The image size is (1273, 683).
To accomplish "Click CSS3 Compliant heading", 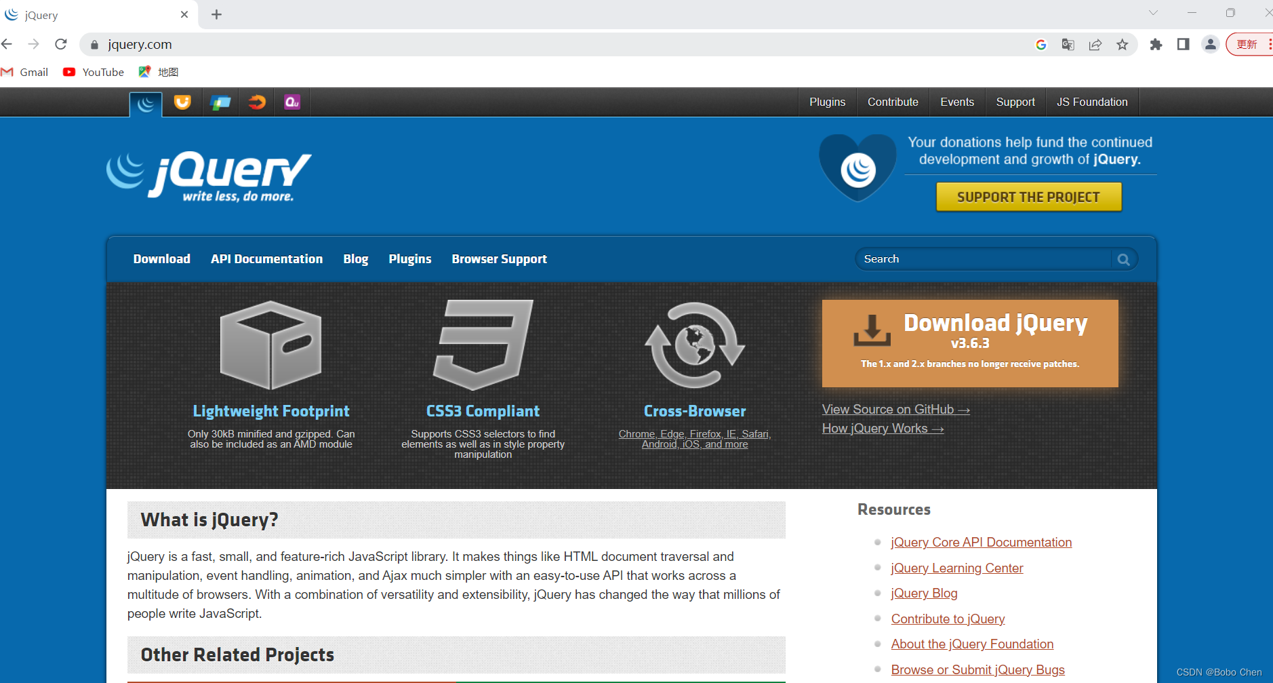I will click(483, 411).
